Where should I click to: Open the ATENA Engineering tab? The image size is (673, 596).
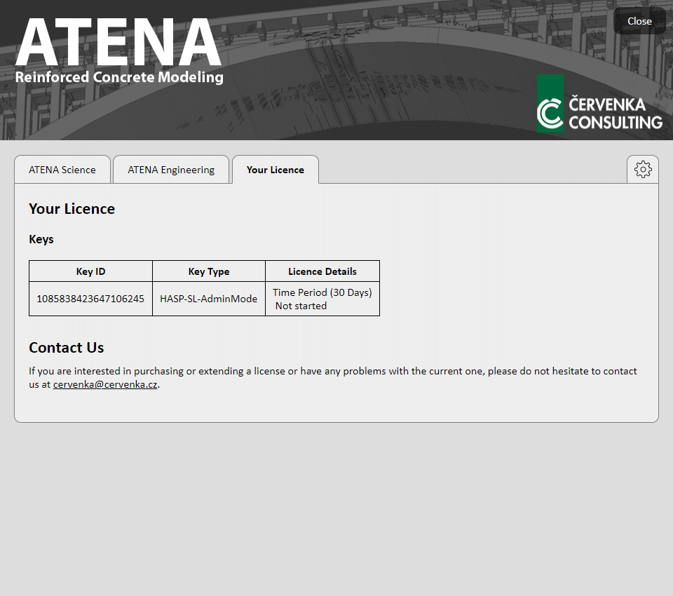(x=171, y=170)
